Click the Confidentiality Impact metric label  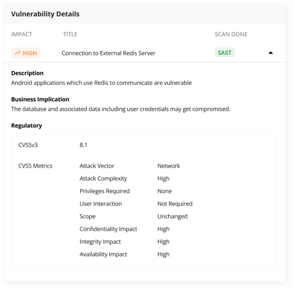pyautogui.click(x=108, y=229)
